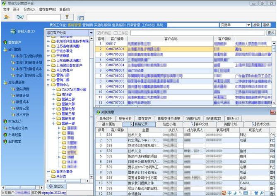Click the calendar panel icon in toolbar
This screenshot has width=277, height=196.
[81, 17]
